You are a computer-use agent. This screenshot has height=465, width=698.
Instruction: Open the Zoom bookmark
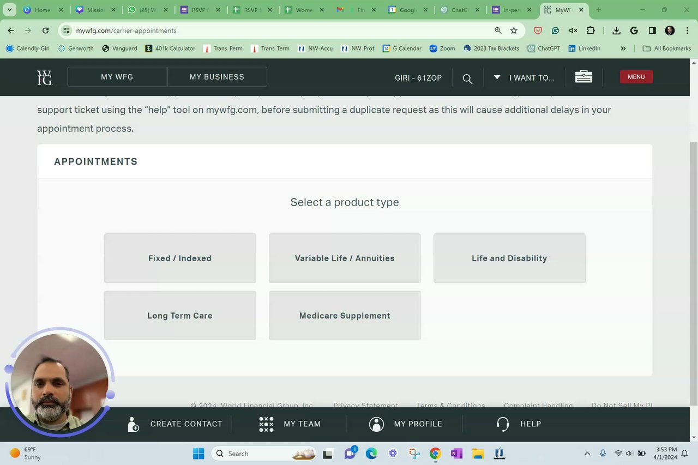(x=442, y=48)
